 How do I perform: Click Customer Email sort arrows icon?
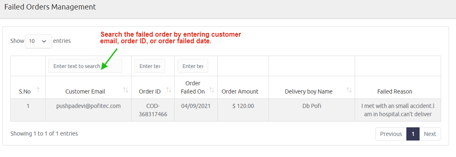click(126, 90)
